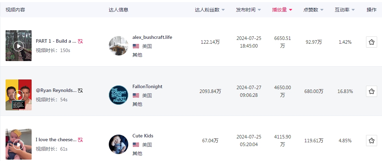This screenshot has width=382, height=161.
Task: Open FallonTonight creator profile name
Action: [147, 86]
